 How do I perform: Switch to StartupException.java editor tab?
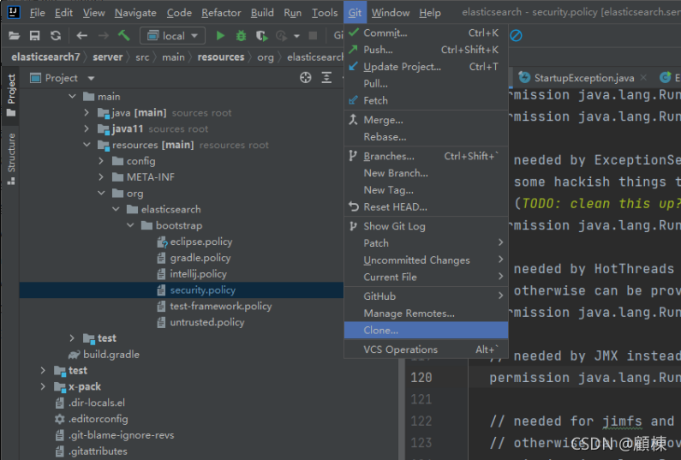pyautogui.click(x=583, y=78)
